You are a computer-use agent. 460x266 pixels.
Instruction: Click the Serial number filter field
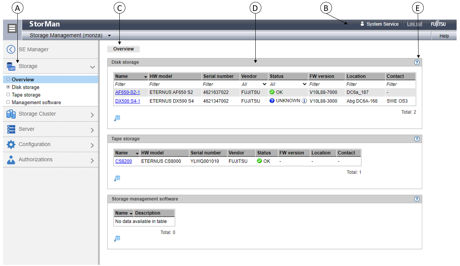pyautogui.click(x=221, y=84)
